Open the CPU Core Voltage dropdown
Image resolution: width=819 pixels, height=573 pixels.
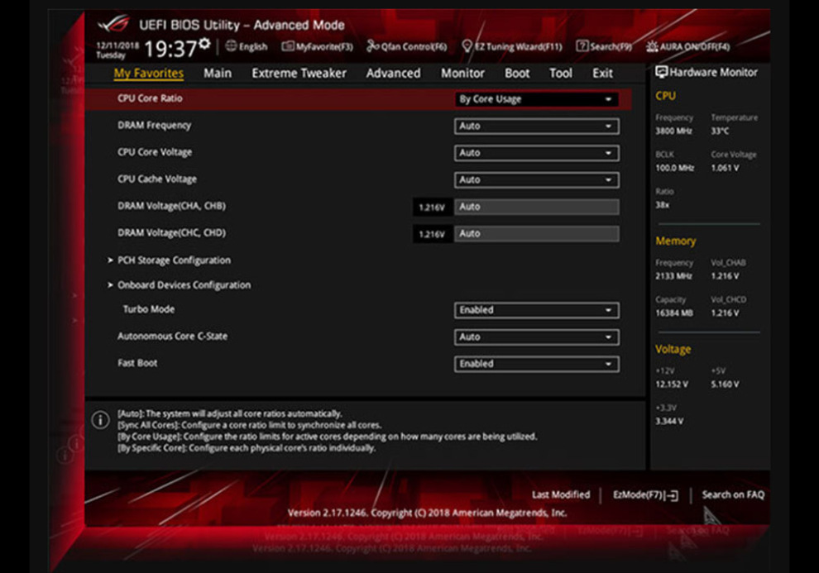click(536, 153)
